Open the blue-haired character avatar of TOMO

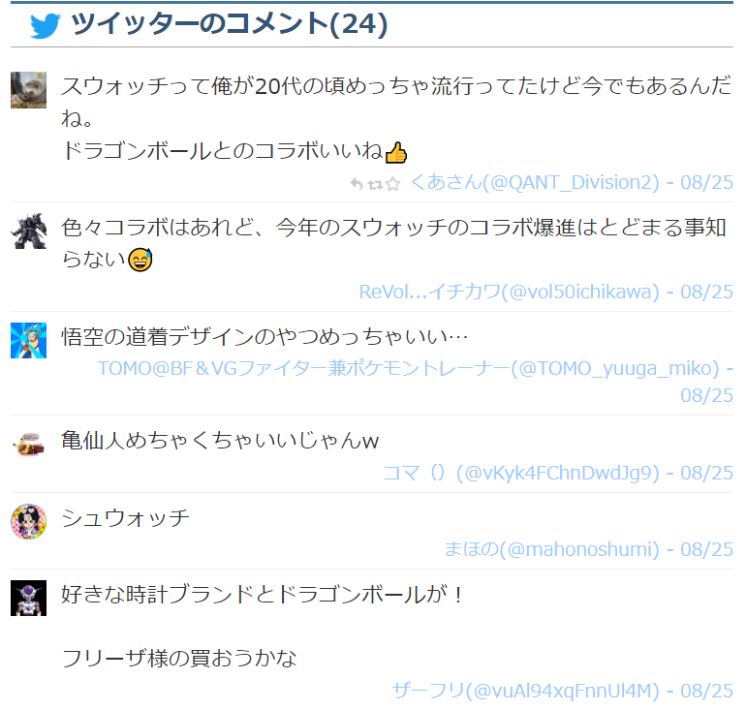pyautogui.click(x=29, y=341)
